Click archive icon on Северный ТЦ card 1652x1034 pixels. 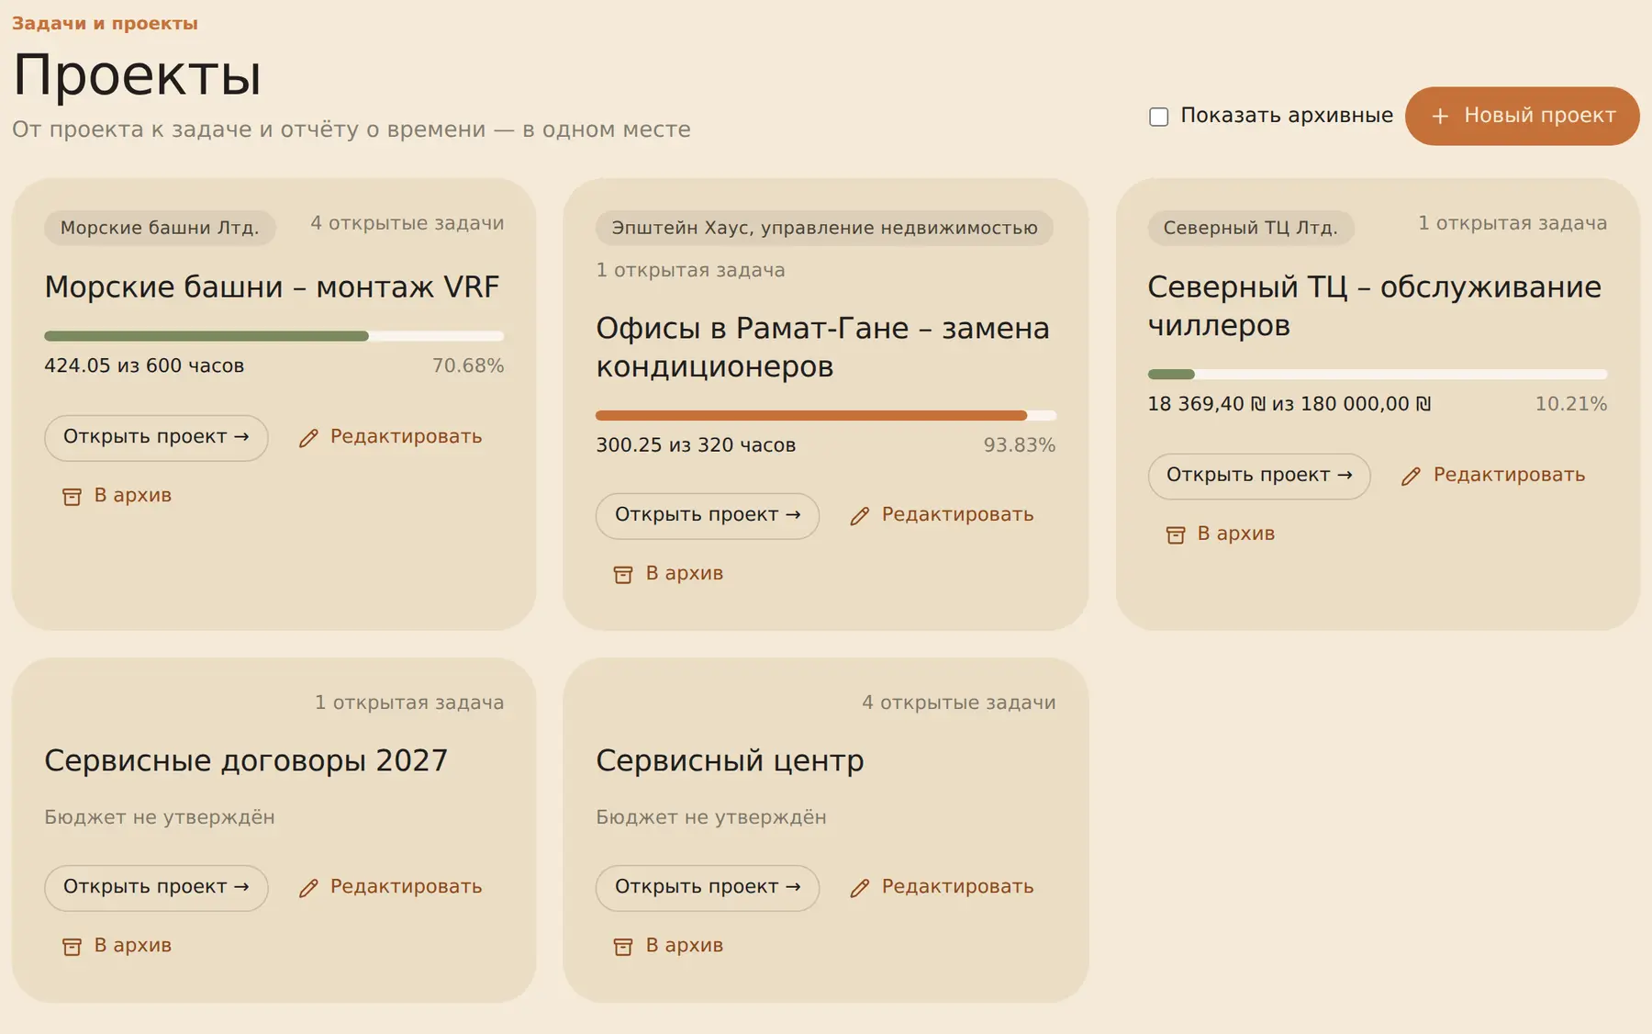coord(1176,534)
